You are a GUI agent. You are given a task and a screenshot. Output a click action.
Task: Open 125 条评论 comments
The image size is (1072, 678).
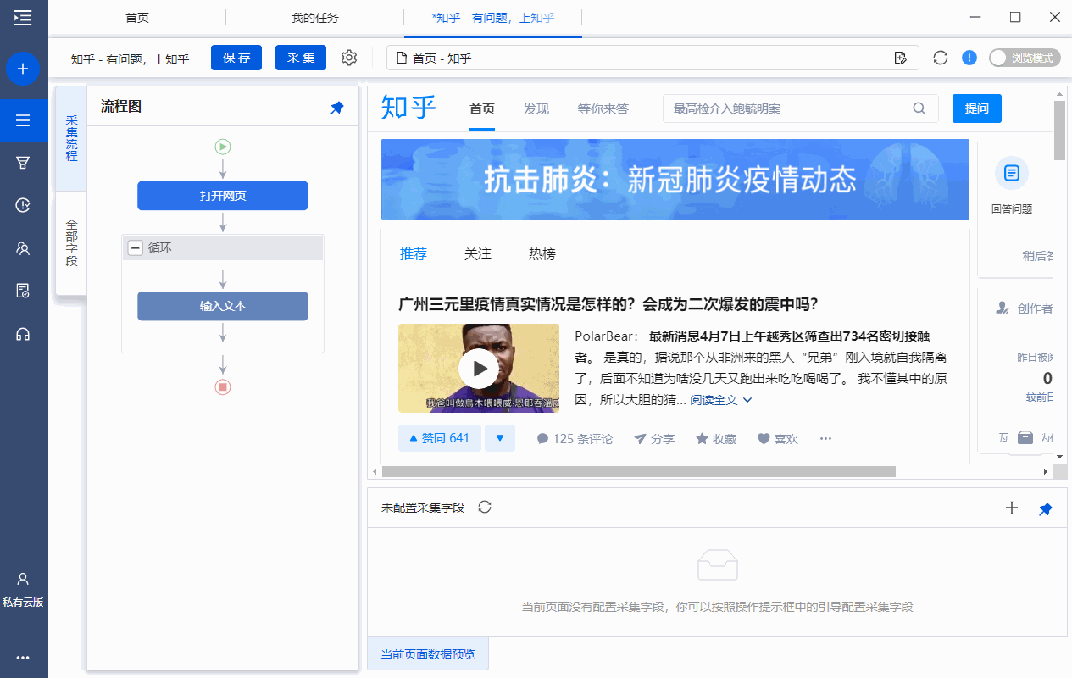[x=575, y=439]
